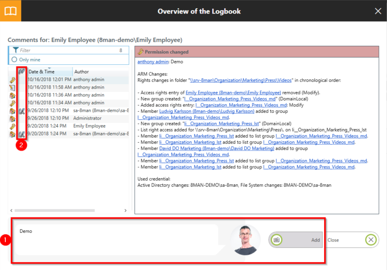The width and height of the screenshot is (387, 270).
Task: Click the Demo comment text box
Action: point(116,240)
